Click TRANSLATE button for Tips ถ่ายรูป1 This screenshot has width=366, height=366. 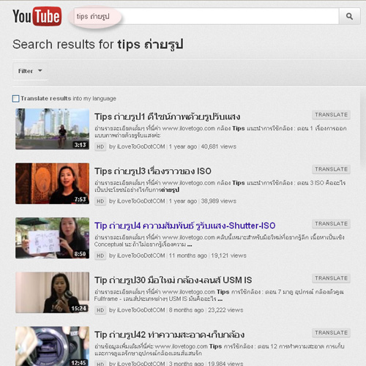(331, 115)
